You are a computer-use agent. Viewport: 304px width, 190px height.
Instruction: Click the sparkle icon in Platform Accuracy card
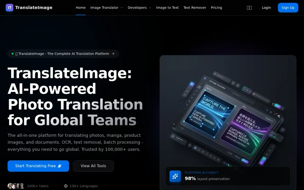175,176
